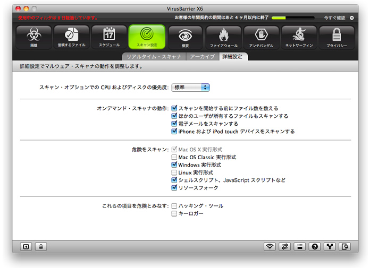Open the Firewall (ファイアウォール) flame section
The height and width of the screenshot is (268, 370).
coord(223,37)
